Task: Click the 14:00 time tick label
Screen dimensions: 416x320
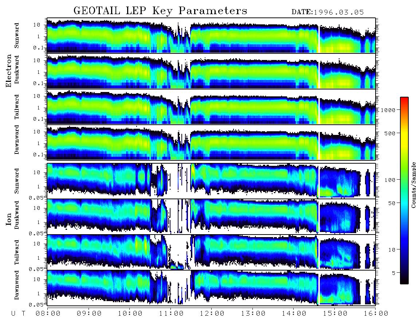Action: 294,313
